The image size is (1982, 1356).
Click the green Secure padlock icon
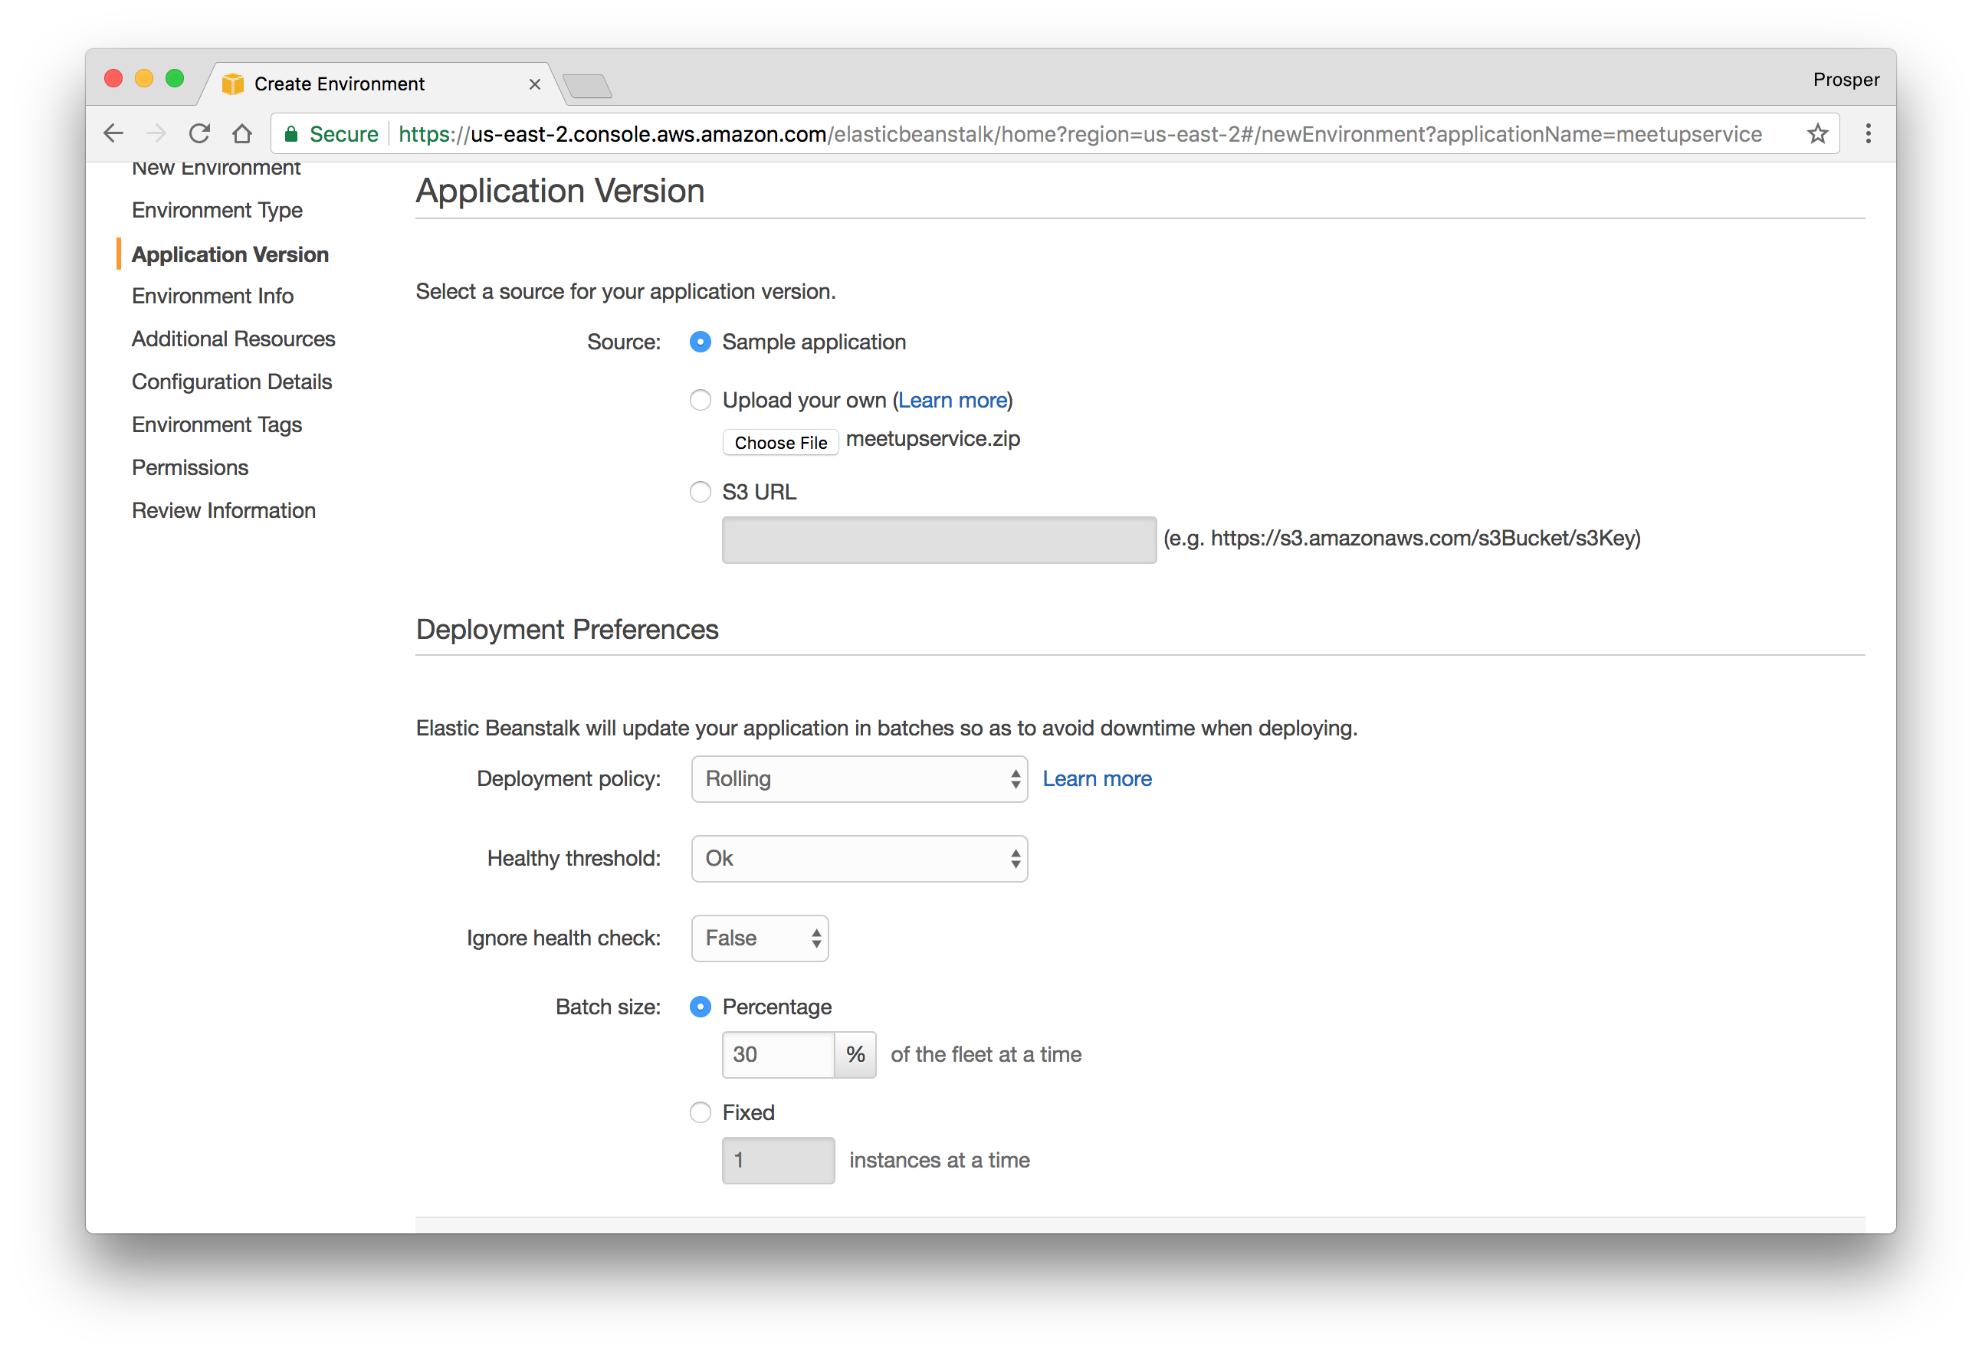292,134
